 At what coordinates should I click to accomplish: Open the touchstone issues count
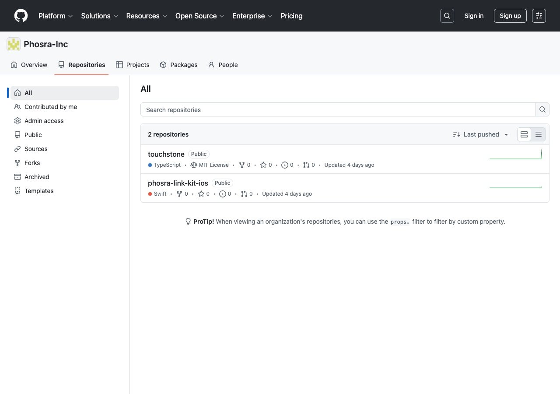pos(287,165)
